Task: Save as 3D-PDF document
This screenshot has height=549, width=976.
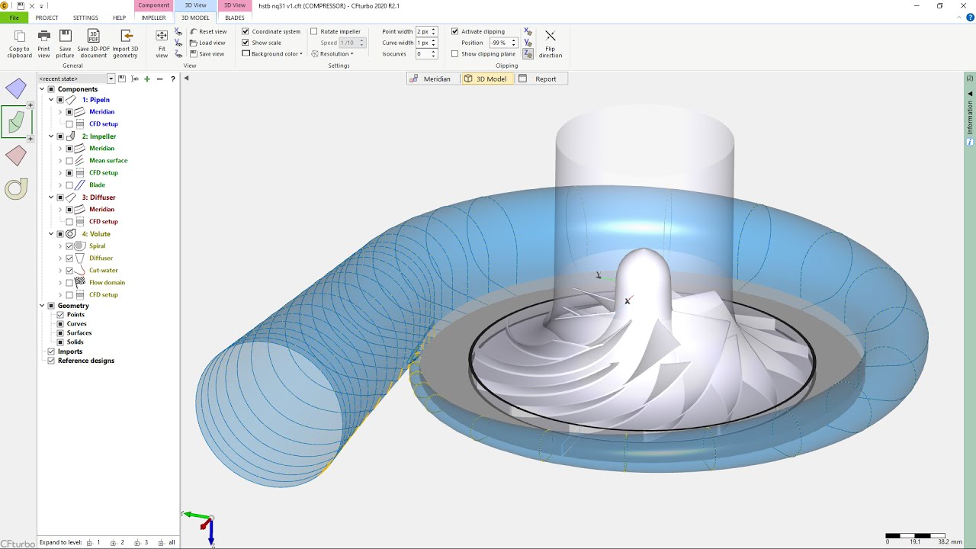Action: click(93, 43)
